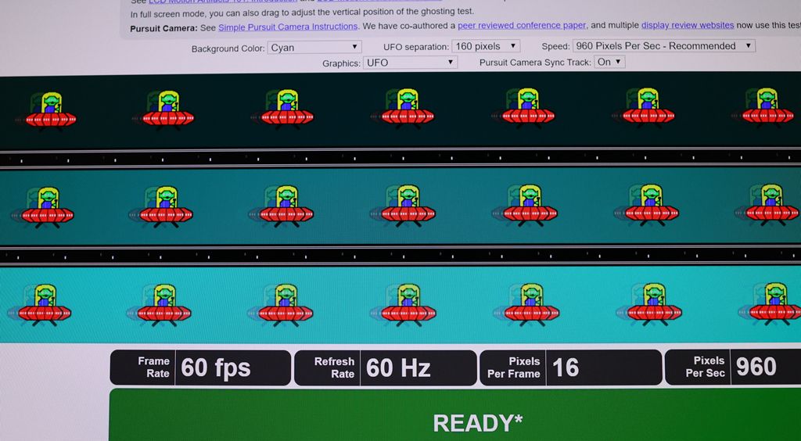This screenshot has width=801, height=441.
Task: Open the peer reviewed conference paper link
Action: point(522,26)
